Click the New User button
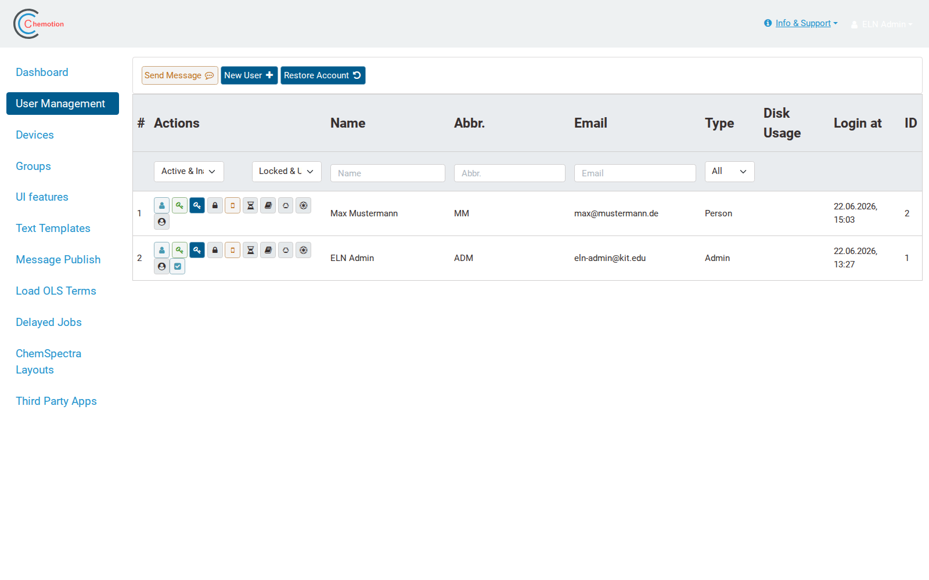 [x=249, y=75]
